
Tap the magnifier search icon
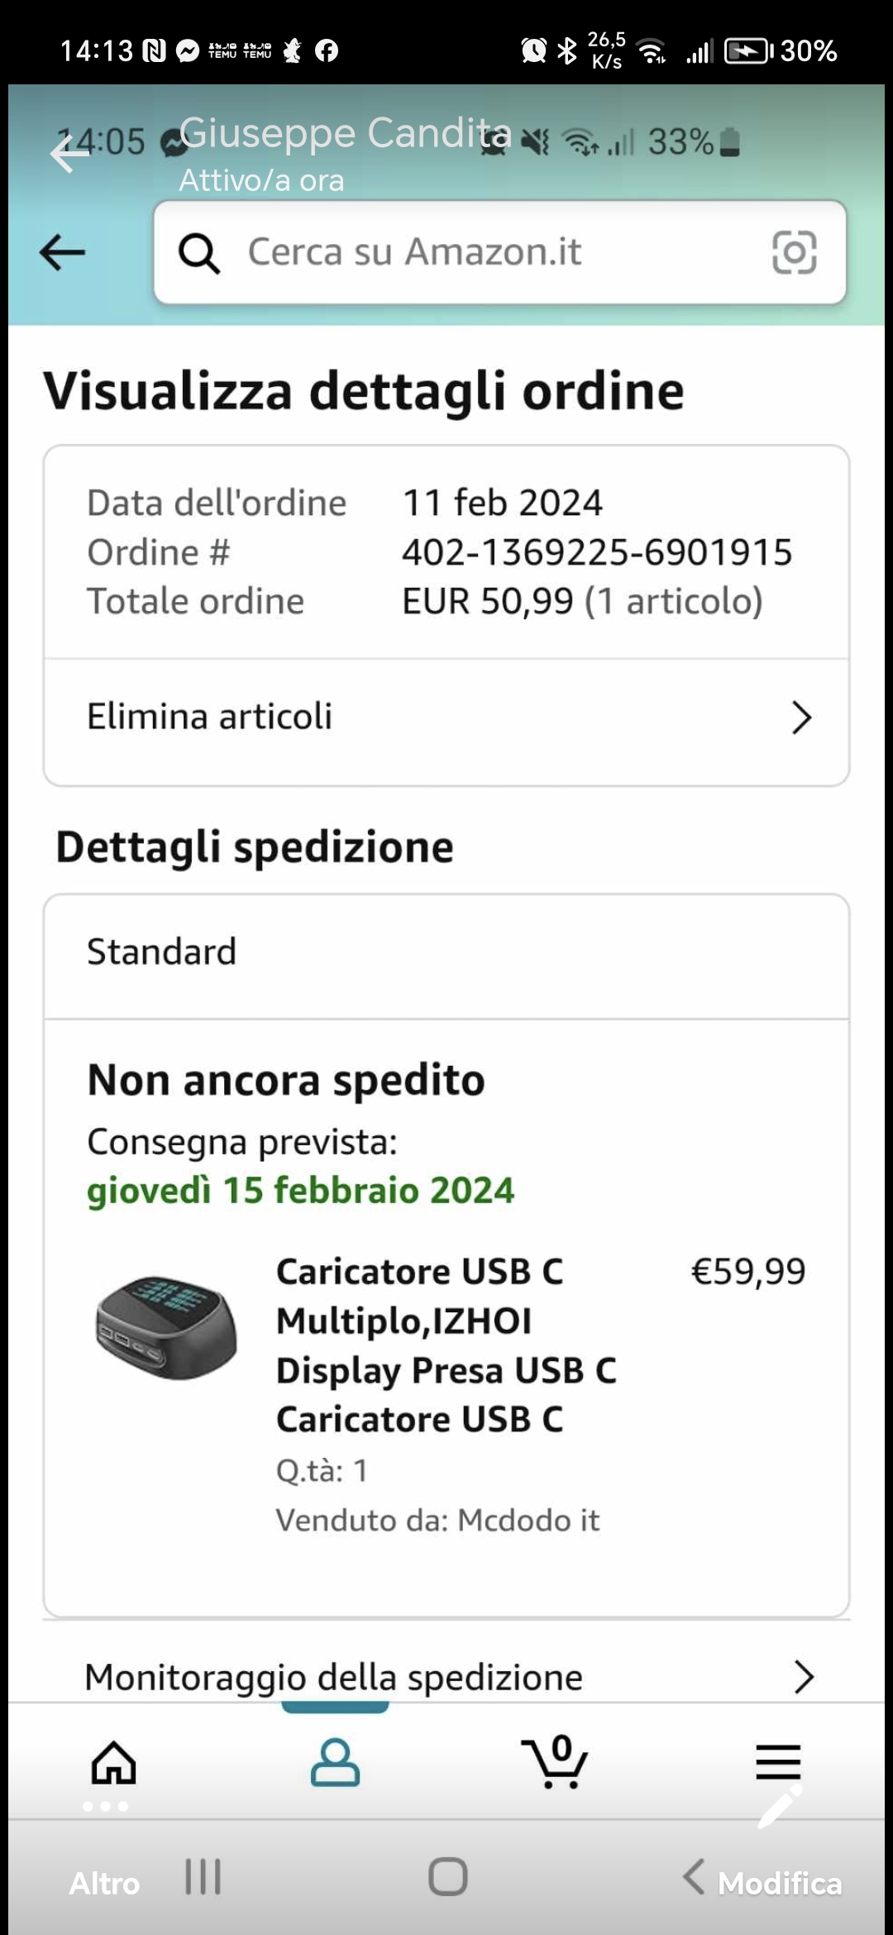[x=198, y=253]
